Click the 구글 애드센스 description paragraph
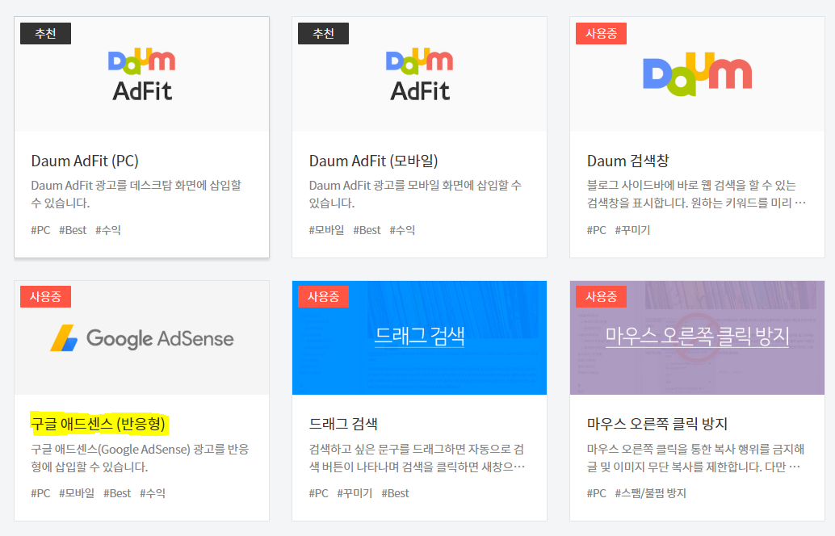Screen dimensions: 835x536 click(140, 458)
